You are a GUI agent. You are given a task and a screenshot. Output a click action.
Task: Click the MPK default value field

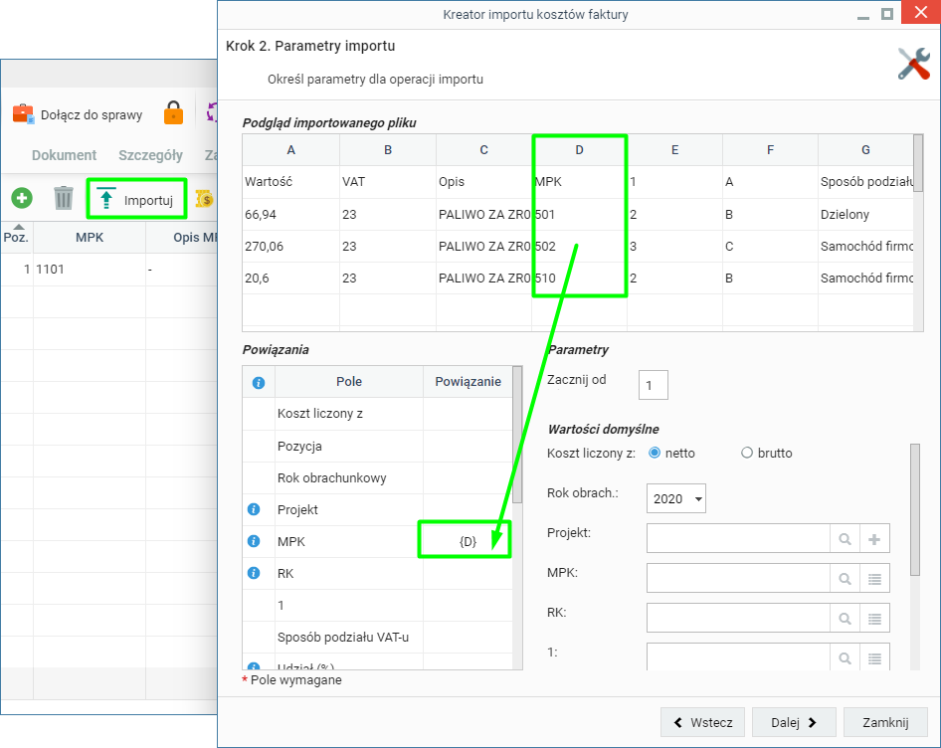(738, 578)
